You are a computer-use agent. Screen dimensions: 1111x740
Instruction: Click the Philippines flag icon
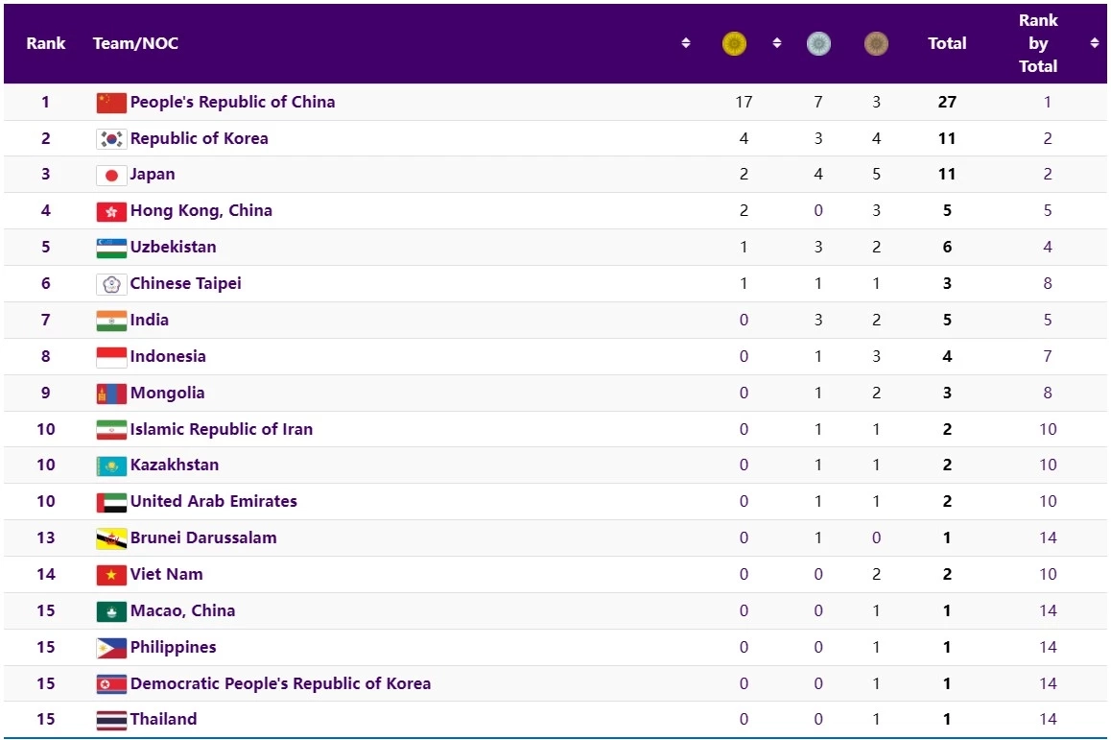coord(111,648)
